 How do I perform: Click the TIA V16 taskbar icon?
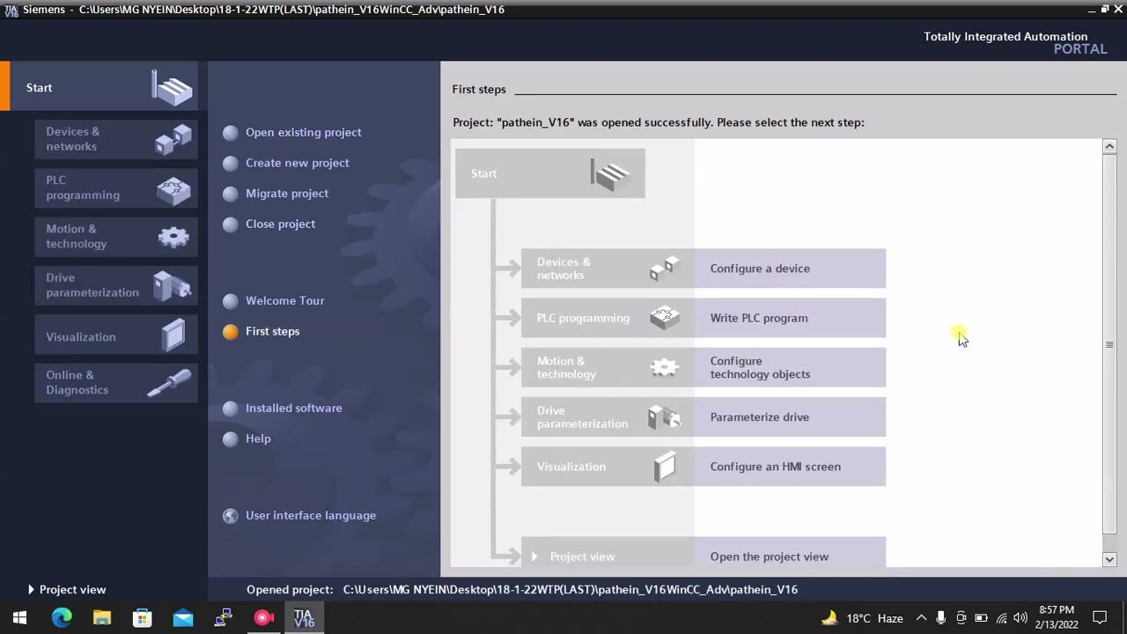tap(304, 617)
